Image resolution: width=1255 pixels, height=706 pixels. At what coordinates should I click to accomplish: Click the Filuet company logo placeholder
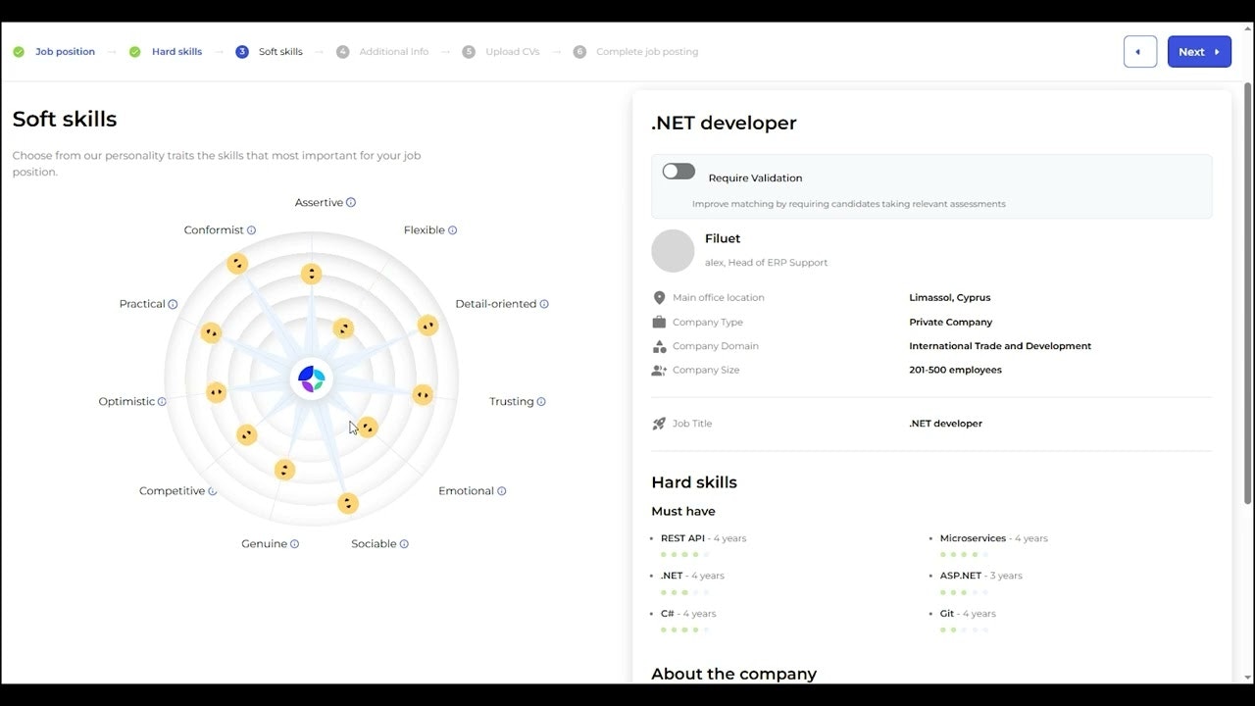click(673, 250)
